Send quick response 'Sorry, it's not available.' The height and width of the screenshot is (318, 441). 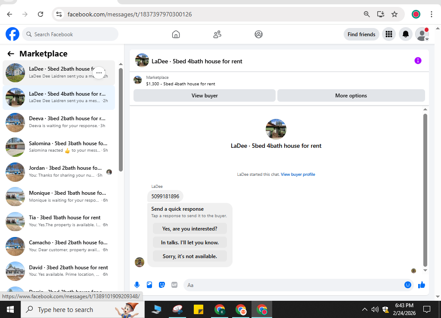point(189,256)
